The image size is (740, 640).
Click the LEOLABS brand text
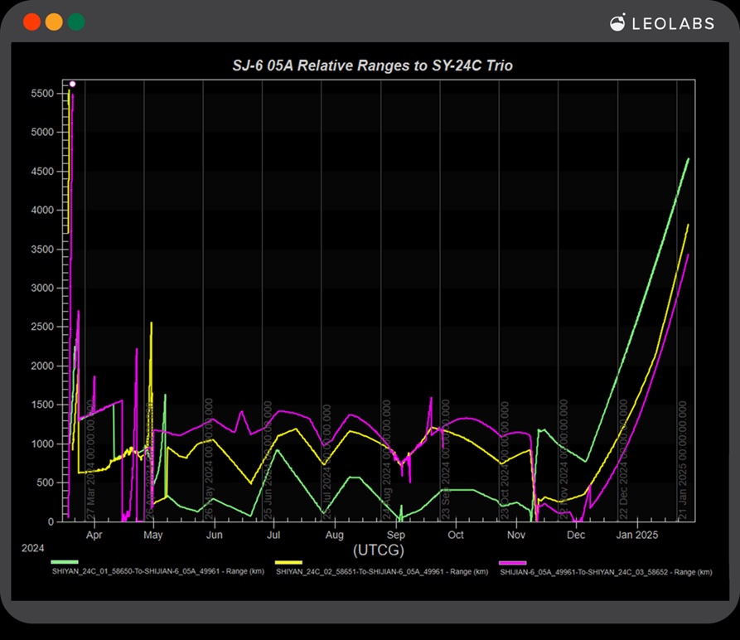coord(672,24)
